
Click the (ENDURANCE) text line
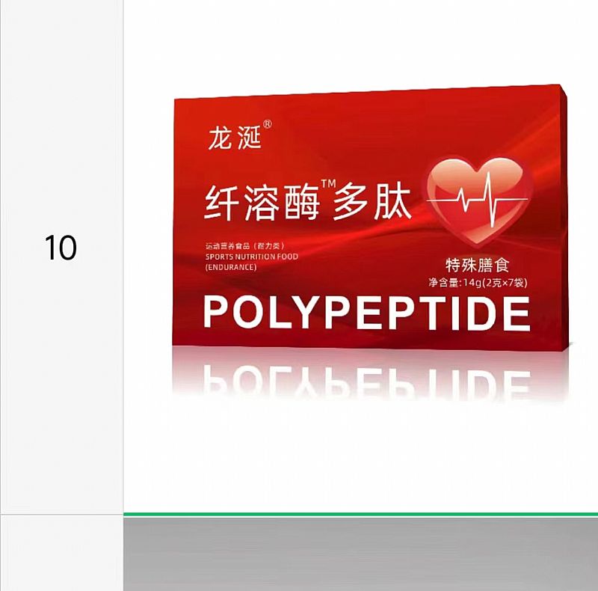pos(231,267)
